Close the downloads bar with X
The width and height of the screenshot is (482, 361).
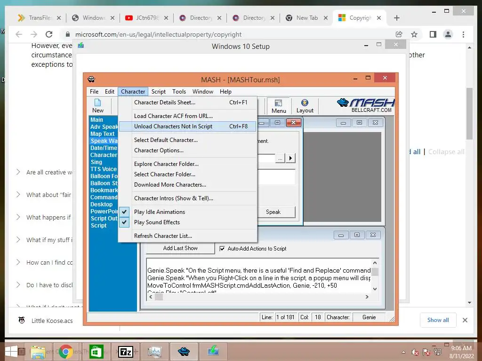tap(465, 320)
